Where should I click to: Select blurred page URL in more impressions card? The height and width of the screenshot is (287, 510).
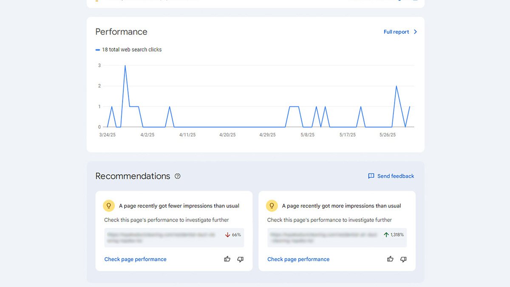323,237
